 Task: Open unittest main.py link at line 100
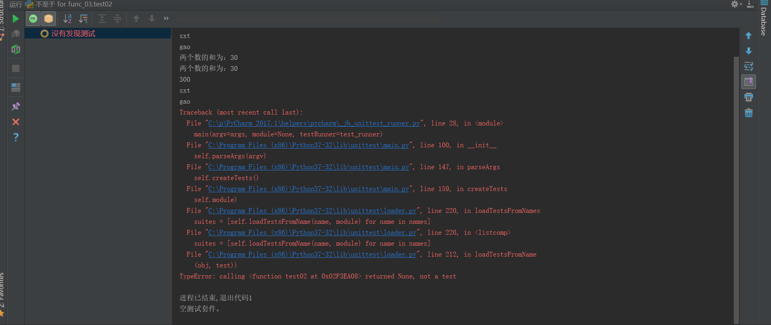click(309, 145)
